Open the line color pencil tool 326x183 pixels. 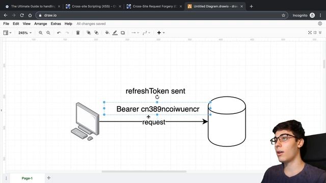click(x=115, y=33)
